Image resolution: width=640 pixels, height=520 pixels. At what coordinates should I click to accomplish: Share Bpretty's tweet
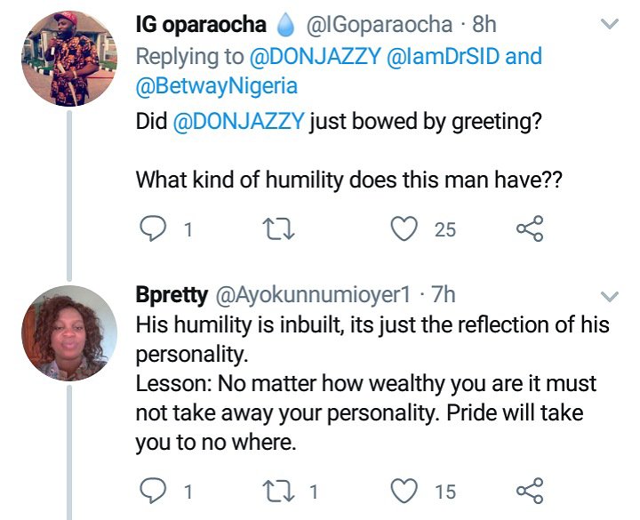tap(530, 490)
